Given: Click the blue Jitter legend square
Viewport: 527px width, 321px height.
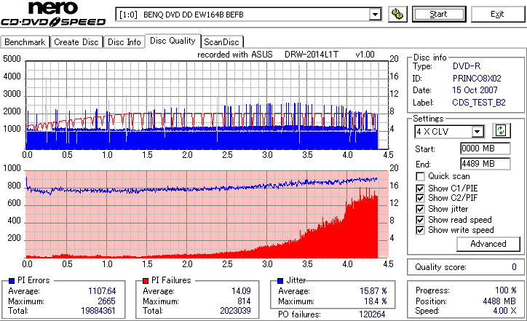Looking at the screenshot, I should coord(280,281).
